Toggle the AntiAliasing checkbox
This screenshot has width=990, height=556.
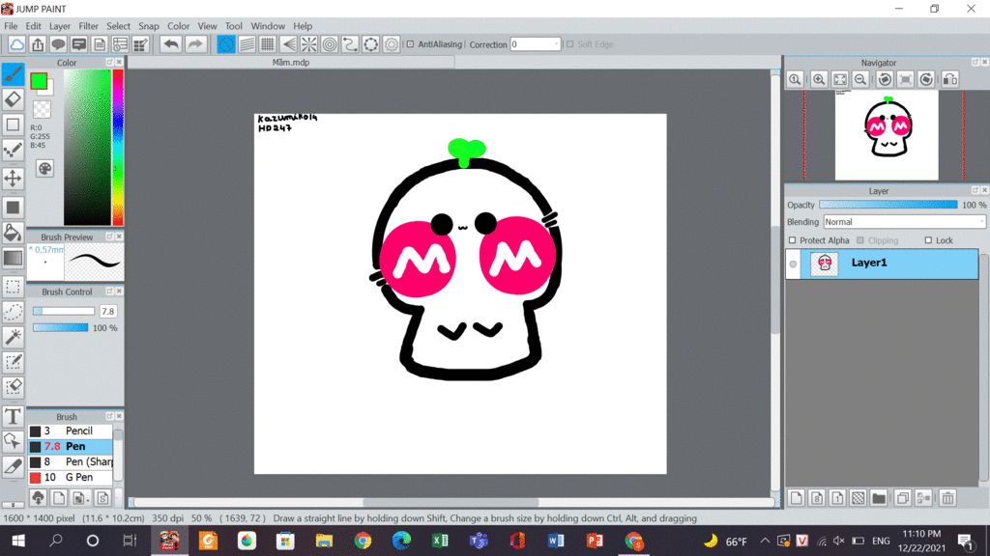point(410,44)
